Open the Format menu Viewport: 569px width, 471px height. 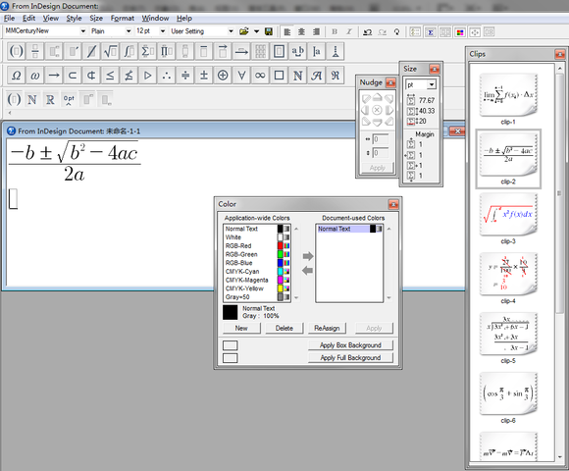click(x=123, y=18)
